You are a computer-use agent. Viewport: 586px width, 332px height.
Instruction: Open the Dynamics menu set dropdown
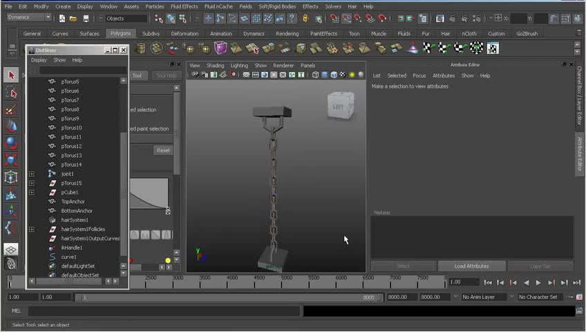[x=29, y=17]
